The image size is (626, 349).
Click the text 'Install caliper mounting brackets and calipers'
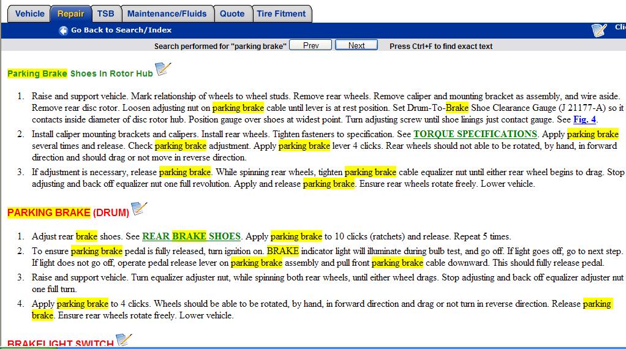pyautogui.click(x=115, y=134)
